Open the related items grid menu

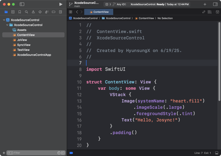pos(71,12)
